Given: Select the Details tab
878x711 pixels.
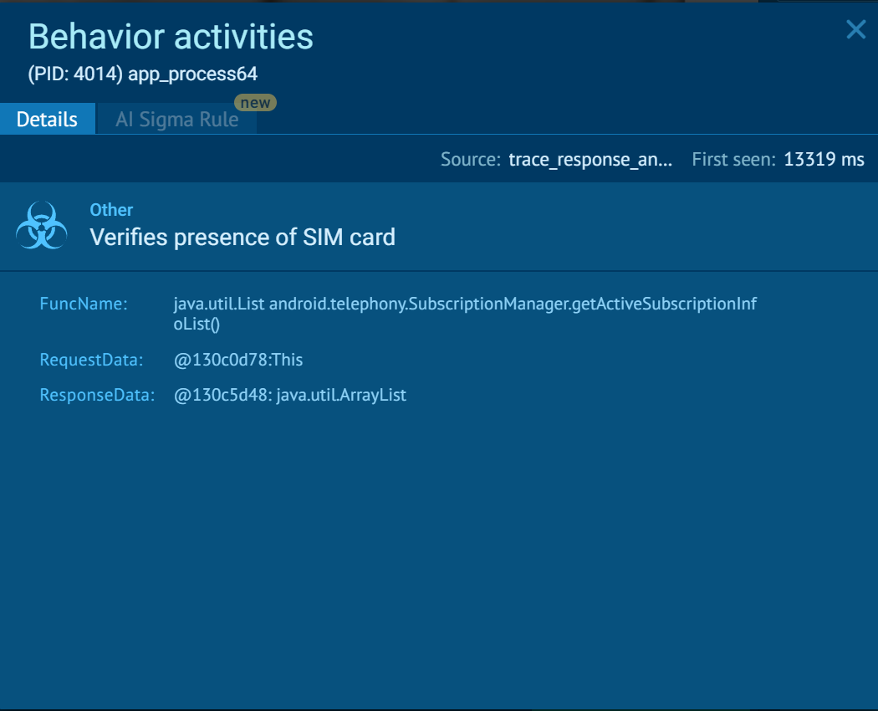Looking at the screenshot, I should point(47,119).
